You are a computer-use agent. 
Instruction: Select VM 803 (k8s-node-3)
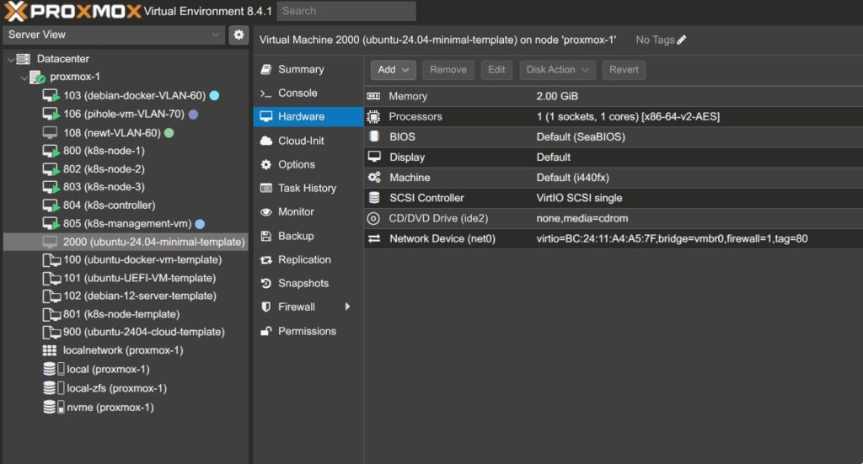[126, 187]
